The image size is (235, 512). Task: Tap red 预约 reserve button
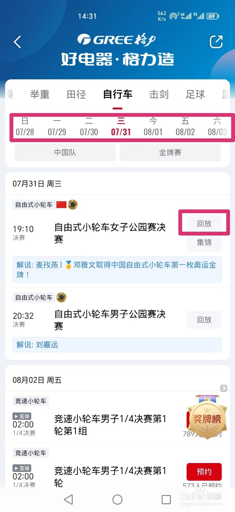pyautogui.click(x=204, y=472)
